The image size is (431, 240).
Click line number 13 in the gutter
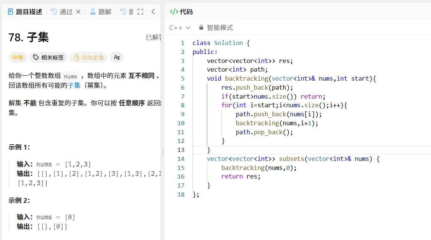pos(181,150)
